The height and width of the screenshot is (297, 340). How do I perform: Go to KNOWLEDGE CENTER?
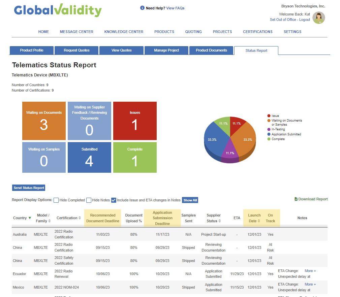[x=124, y=32]
